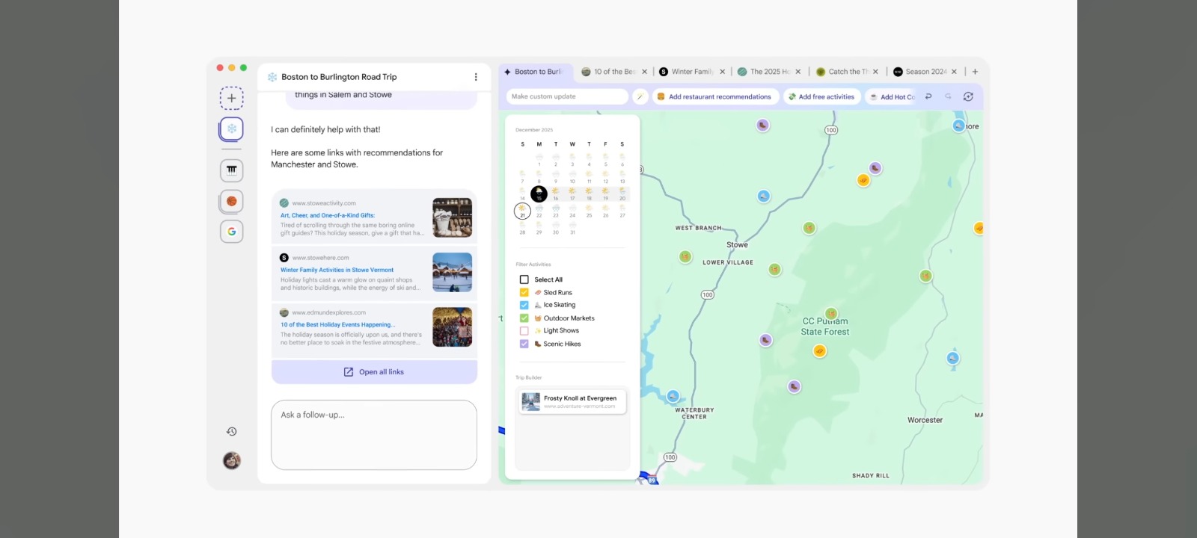Click the Ask a follow-up input field
This screenshot has height=538, width=1197.
pyautogui.click(x=373, y=435)
